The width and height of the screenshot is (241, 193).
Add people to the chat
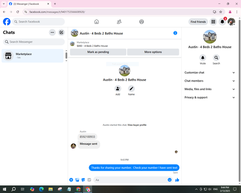pyautogui.click(x=118, y=88)
